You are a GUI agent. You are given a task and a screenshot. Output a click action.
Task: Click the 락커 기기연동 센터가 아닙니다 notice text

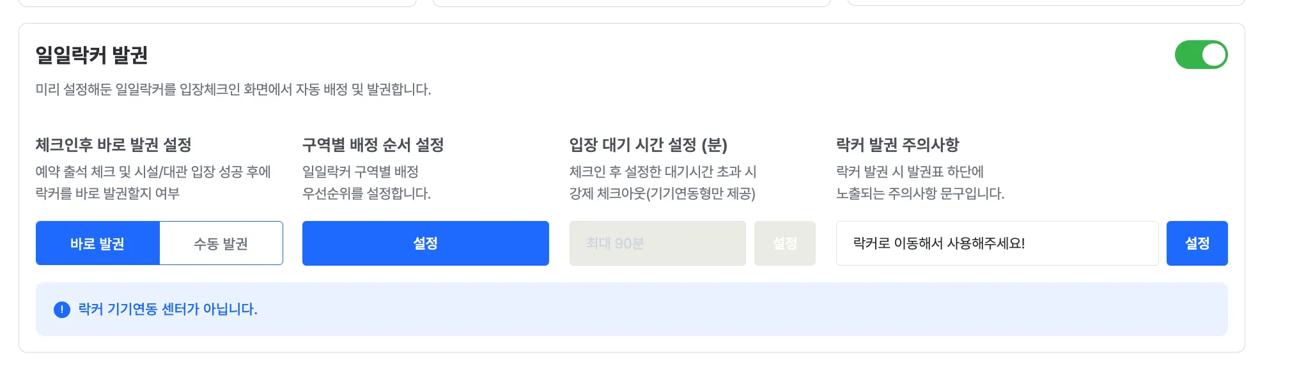pos(167,310)
